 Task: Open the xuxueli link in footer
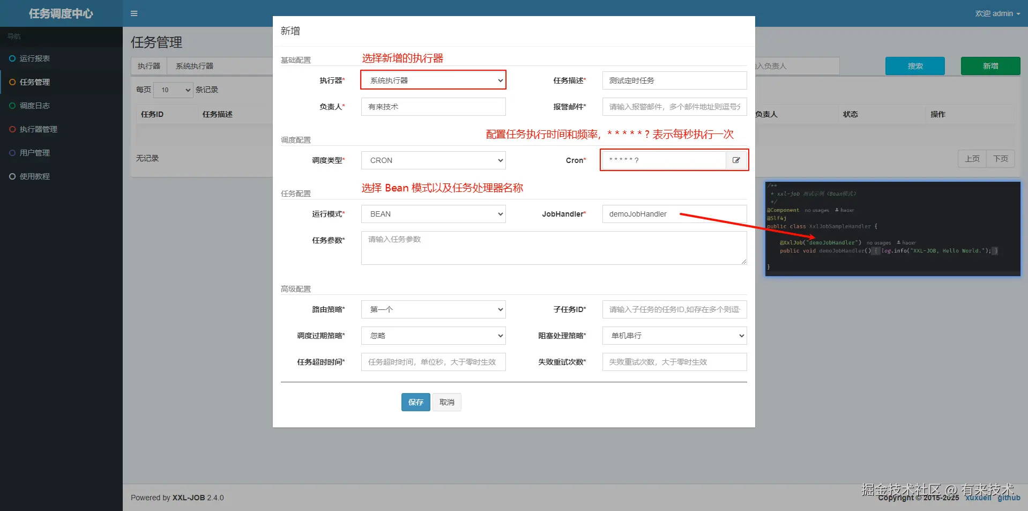coord(978,498)
